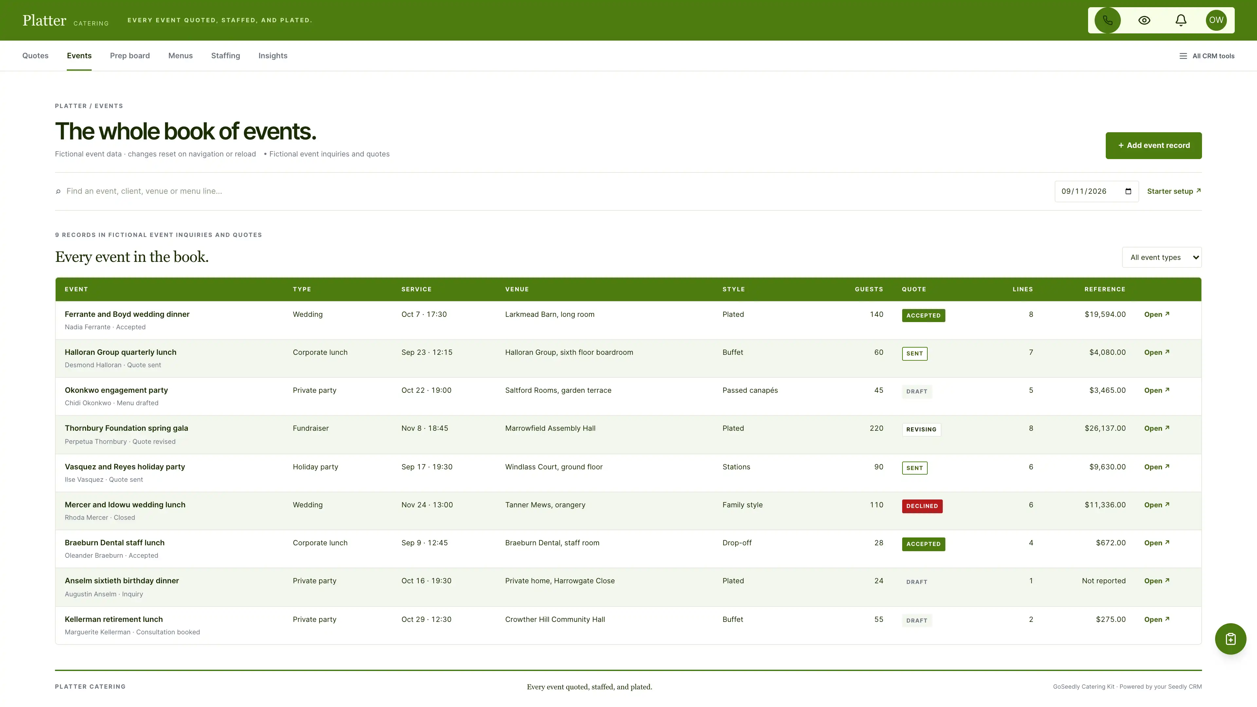The height and width of the screenshot is (707, 1257).
Task: Select the Events tab
Action: pos(79,56)
